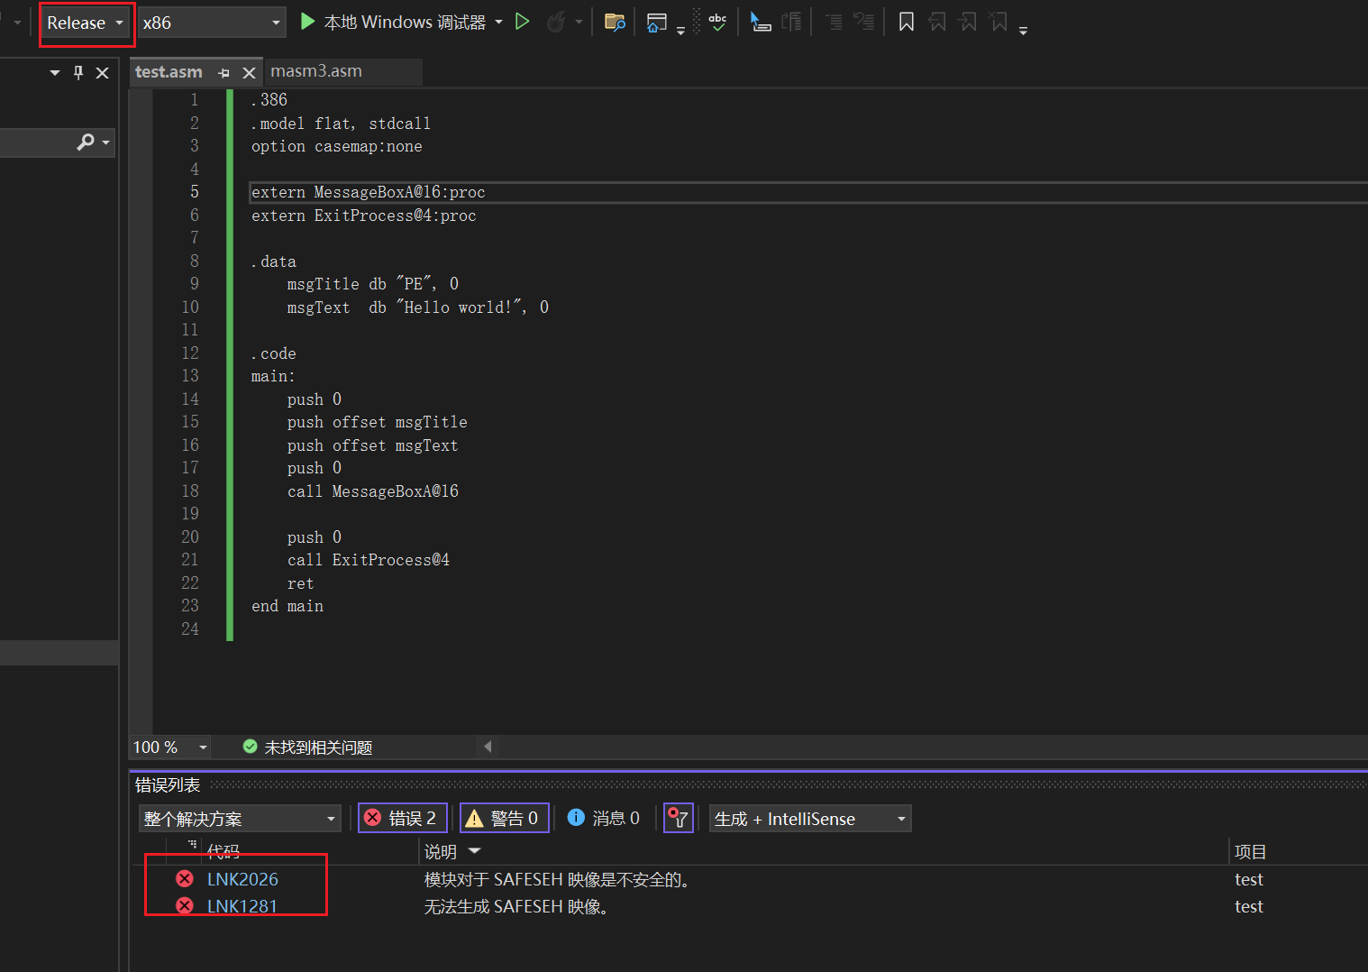This screenshot has width=1368, height=972.
Task: Click the 错误列表 panel title
Action: coord(168,785)
